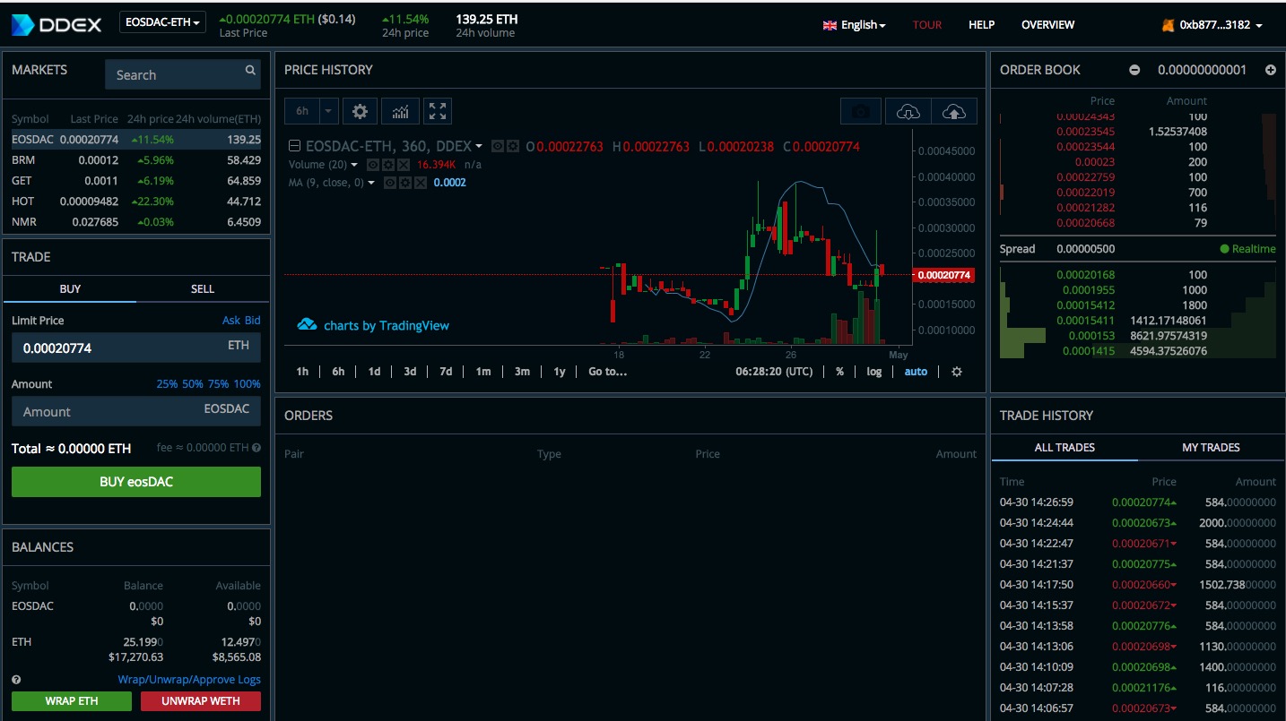The width and height of the screenshot is (1286, 721).
Task: Open the OVERVIEW page
Action: pos(1047,25)
